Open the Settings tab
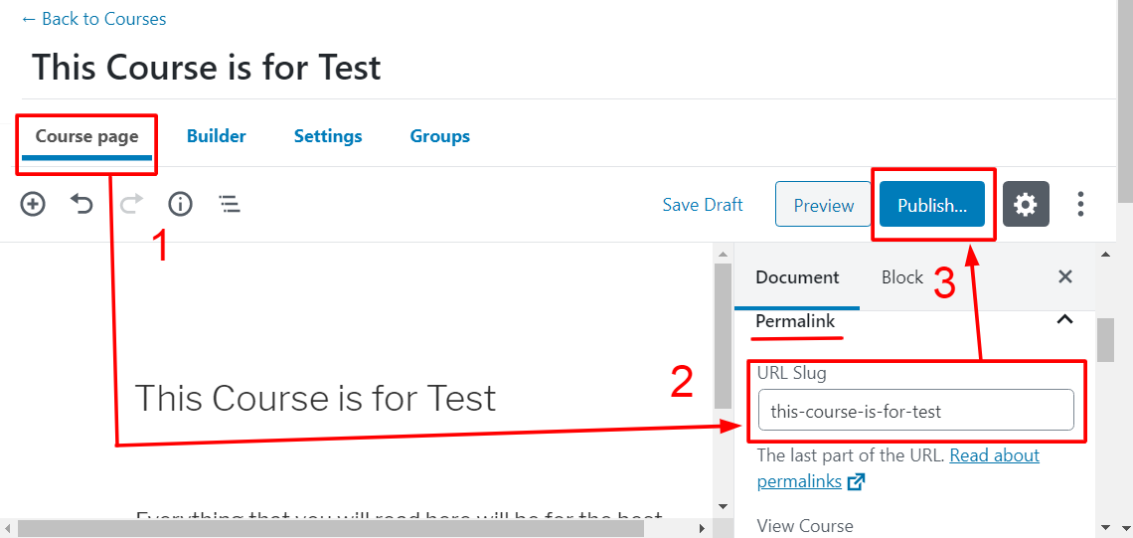 [328, 136]
